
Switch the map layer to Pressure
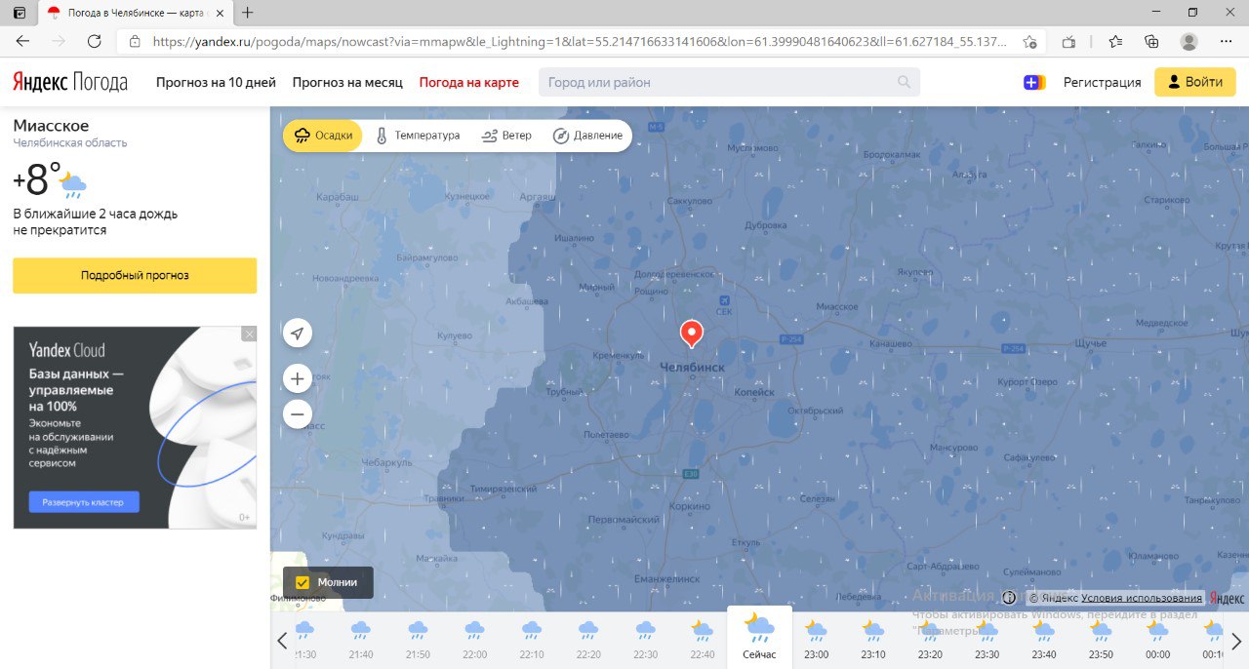click(587, 136)
